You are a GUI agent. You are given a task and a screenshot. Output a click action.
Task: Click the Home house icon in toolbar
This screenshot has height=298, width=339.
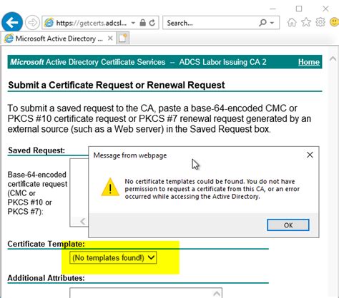click(x=292, y=23)
